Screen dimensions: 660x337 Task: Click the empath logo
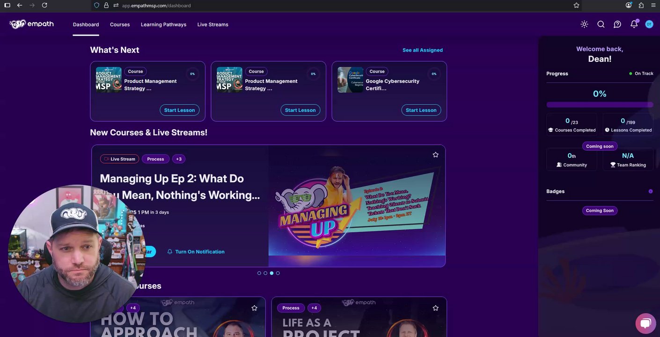[x=31, y=24]
